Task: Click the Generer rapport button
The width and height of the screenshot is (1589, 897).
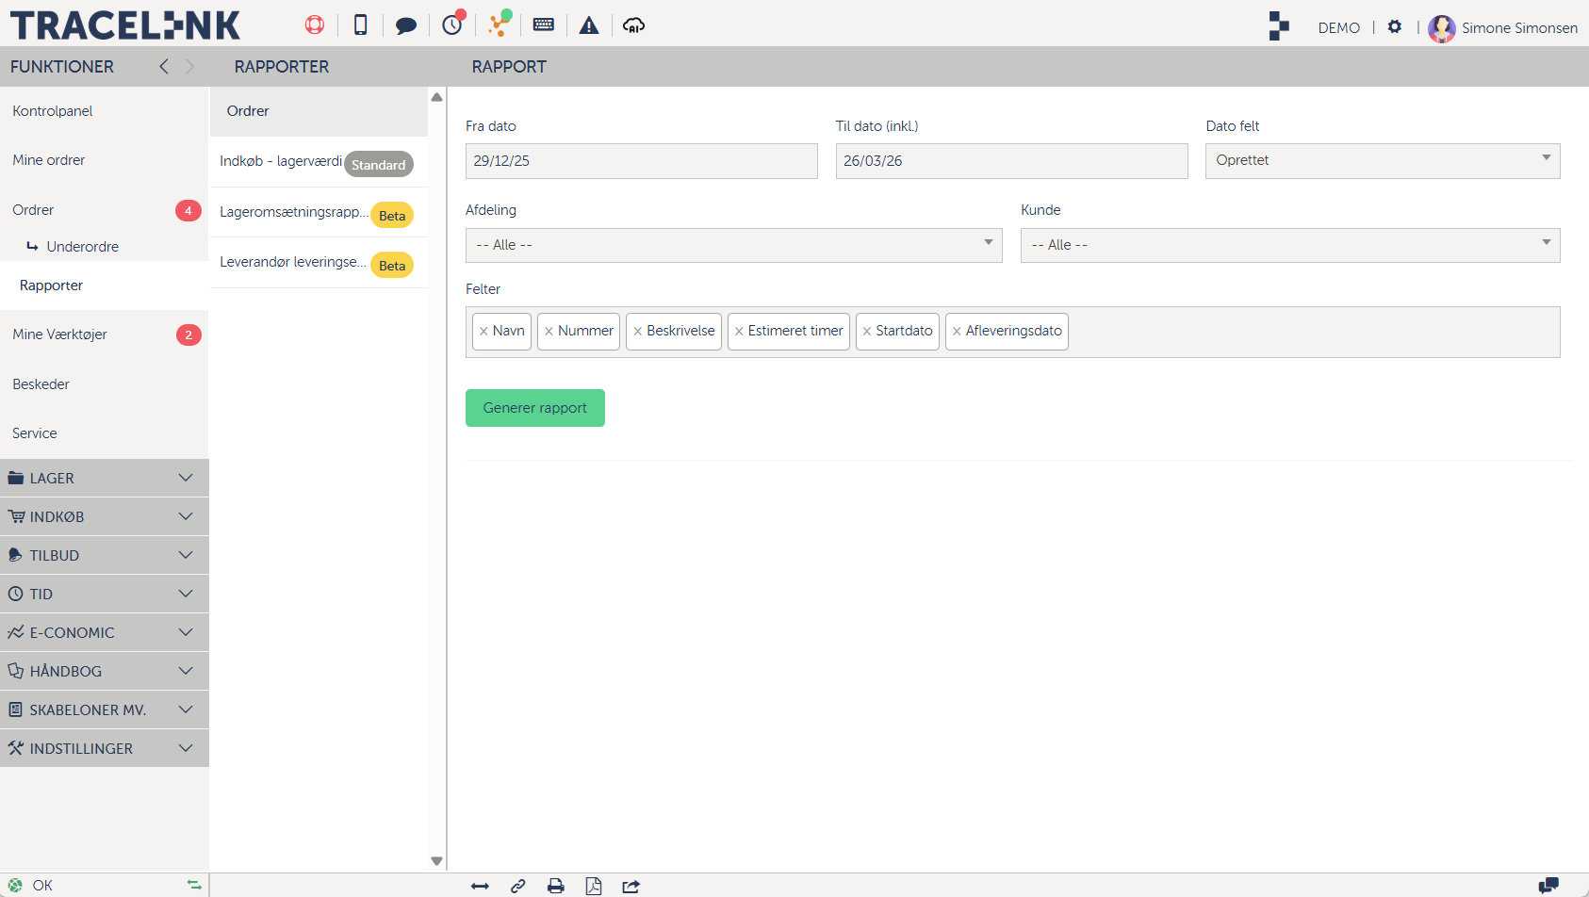Action: coord(534,408)
